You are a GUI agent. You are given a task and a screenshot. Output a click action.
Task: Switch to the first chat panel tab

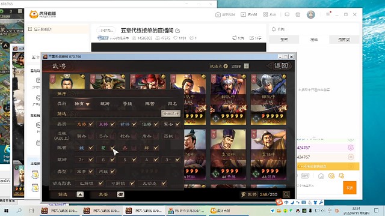click(x=284, y=40)
